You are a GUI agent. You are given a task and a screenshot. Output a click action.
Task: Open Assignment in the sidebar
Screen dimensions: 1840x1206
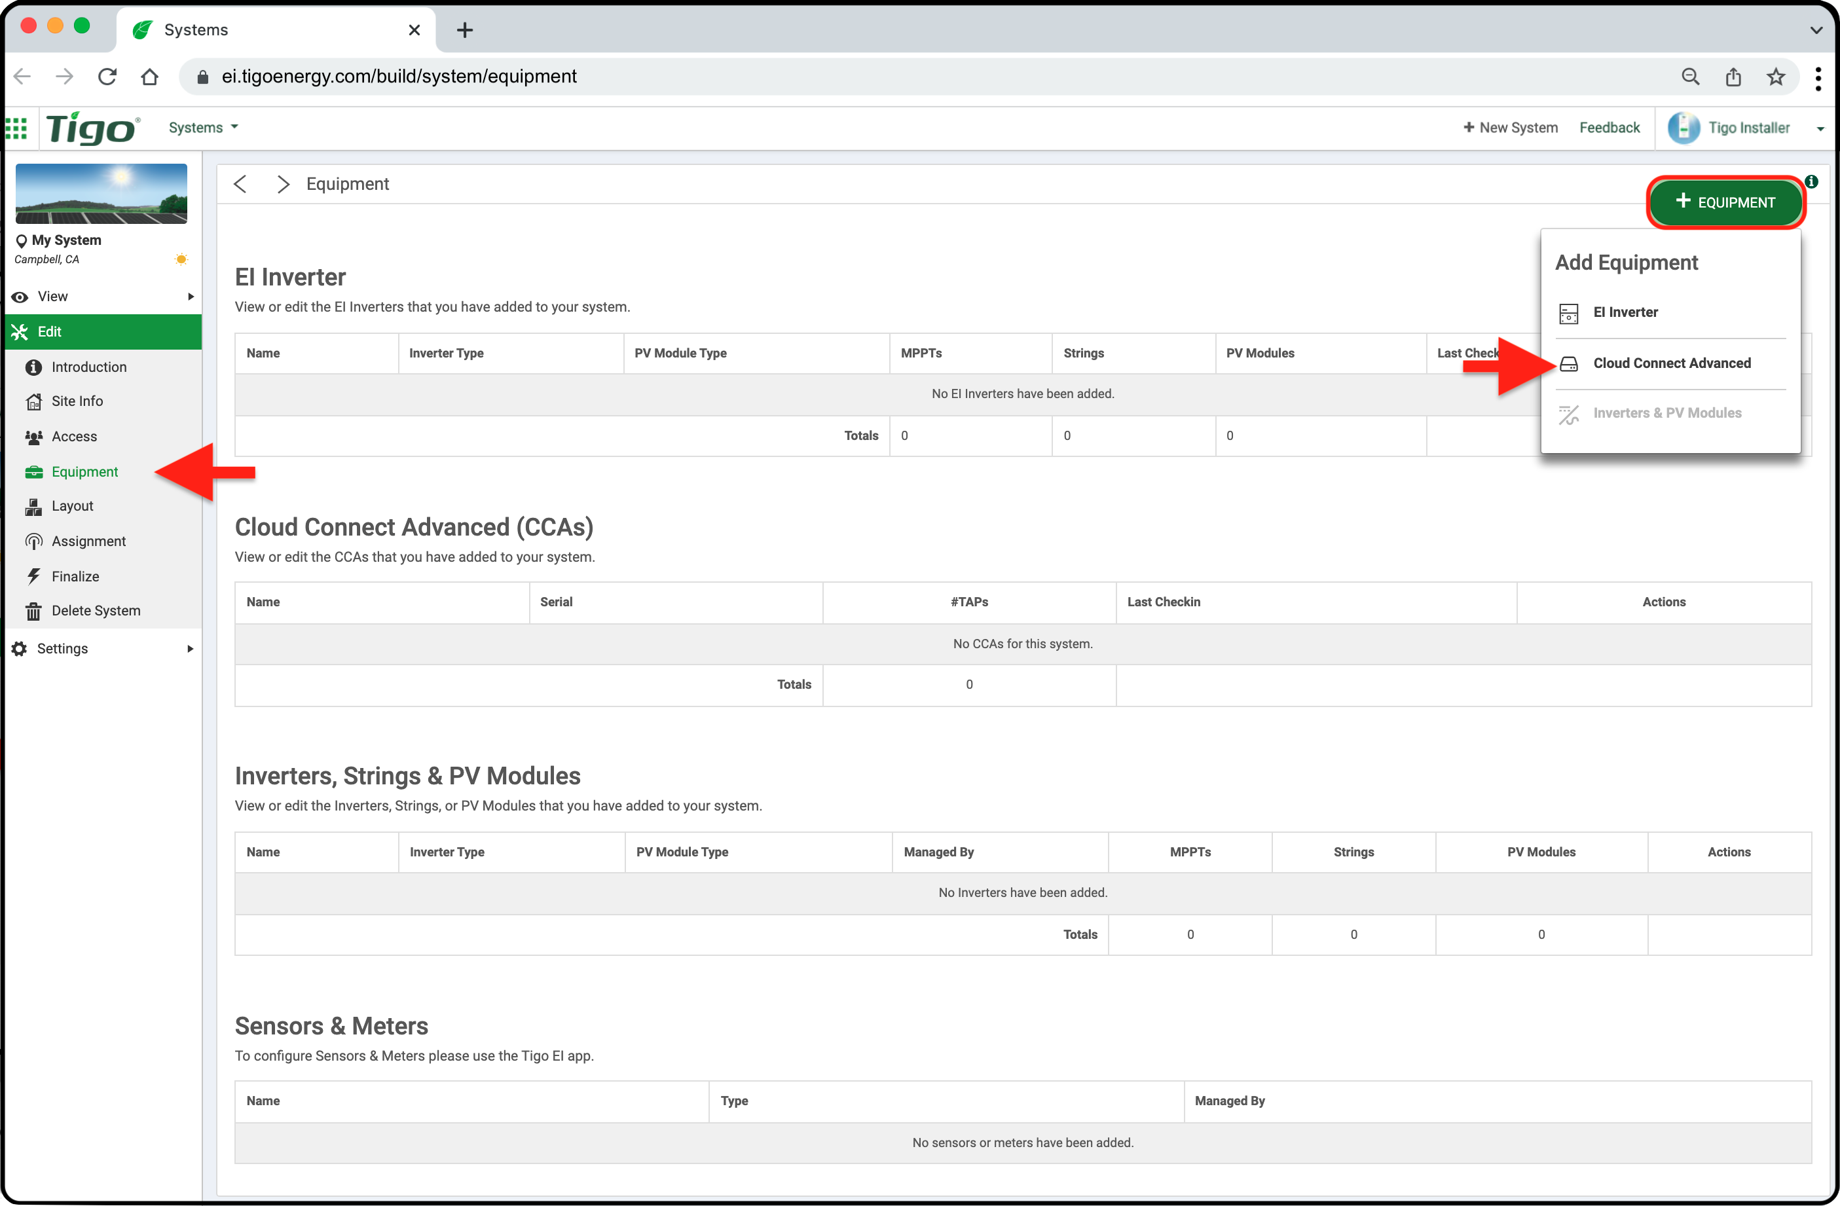(x=88, y=542)
